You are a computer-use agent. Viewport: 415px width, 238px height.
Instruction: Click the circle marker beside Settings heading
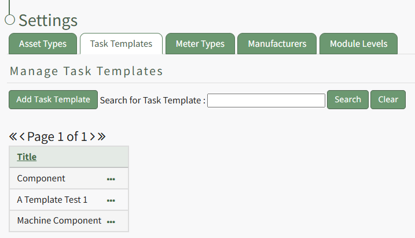click(9, 20)
